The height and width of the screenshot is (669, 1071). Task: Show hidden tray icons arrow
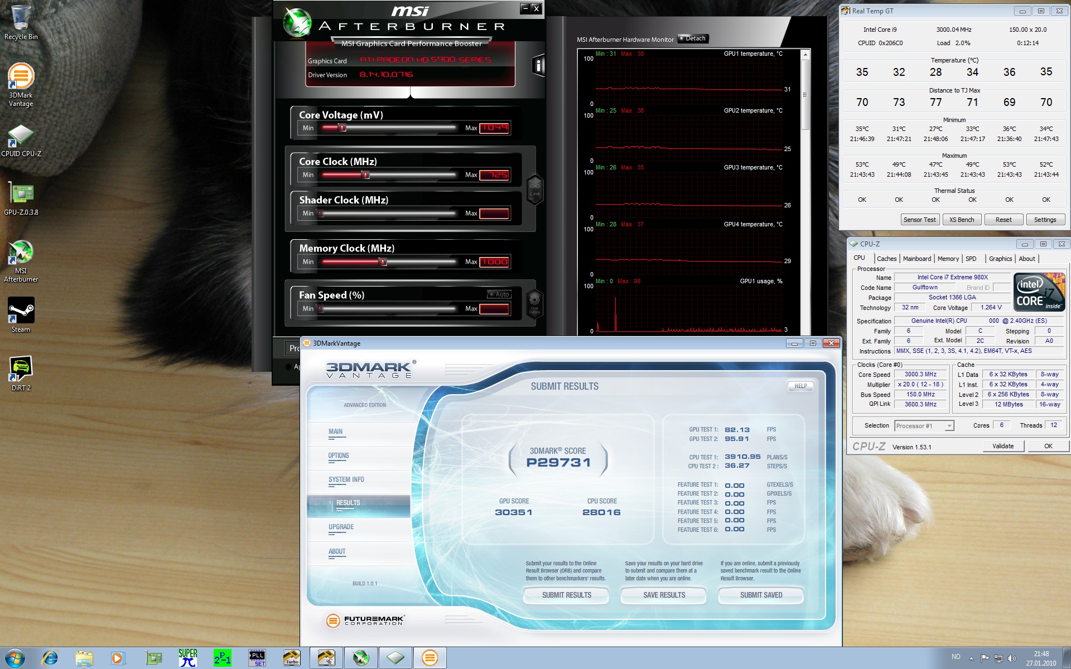(971, 658)
